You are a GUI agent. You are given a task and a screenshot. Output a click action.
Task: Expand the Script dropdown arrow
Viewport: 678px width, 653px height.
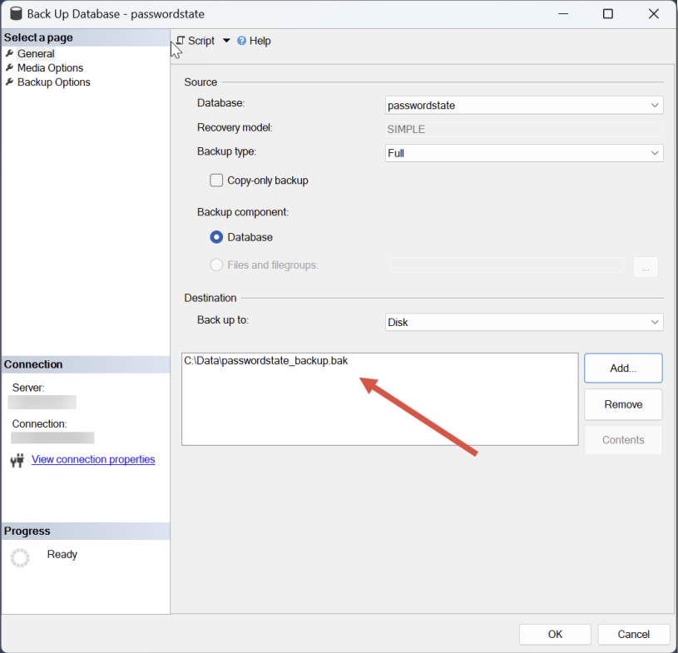226,41
